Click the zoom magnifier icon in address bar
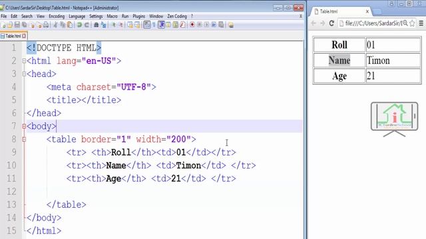The height and width of the screenshot is (239, 426). click(x=405, y=23)
